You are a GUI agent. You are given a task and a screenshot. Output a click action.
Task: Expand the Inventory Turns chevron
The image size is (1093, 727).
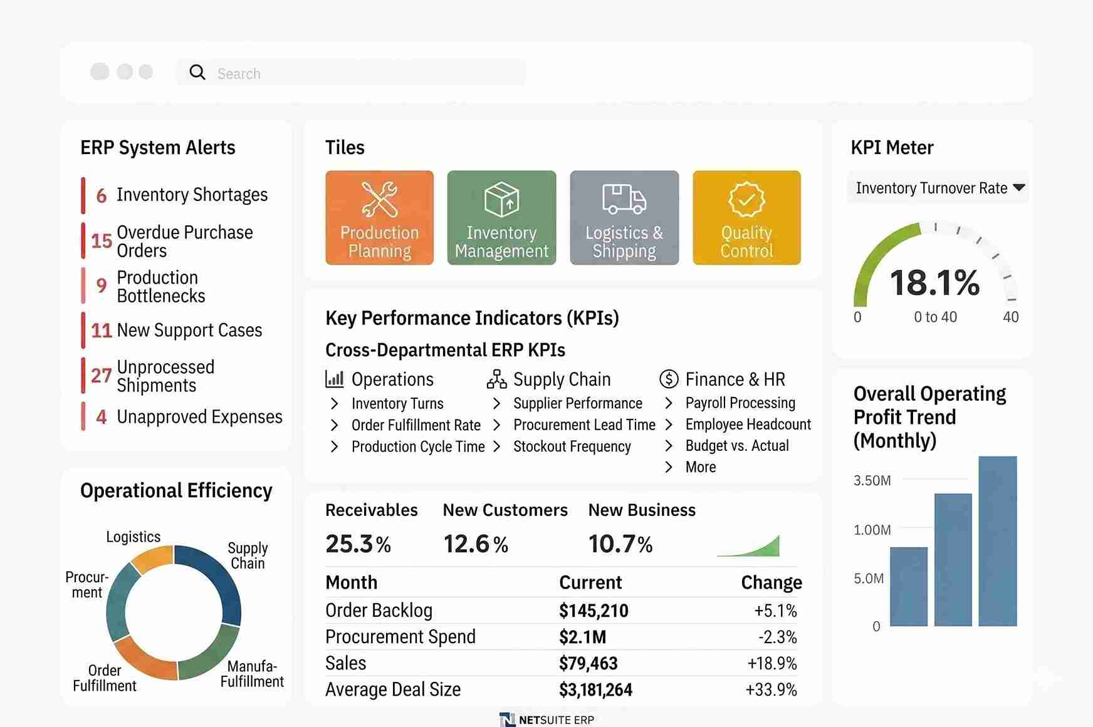[x=334, y=403]
